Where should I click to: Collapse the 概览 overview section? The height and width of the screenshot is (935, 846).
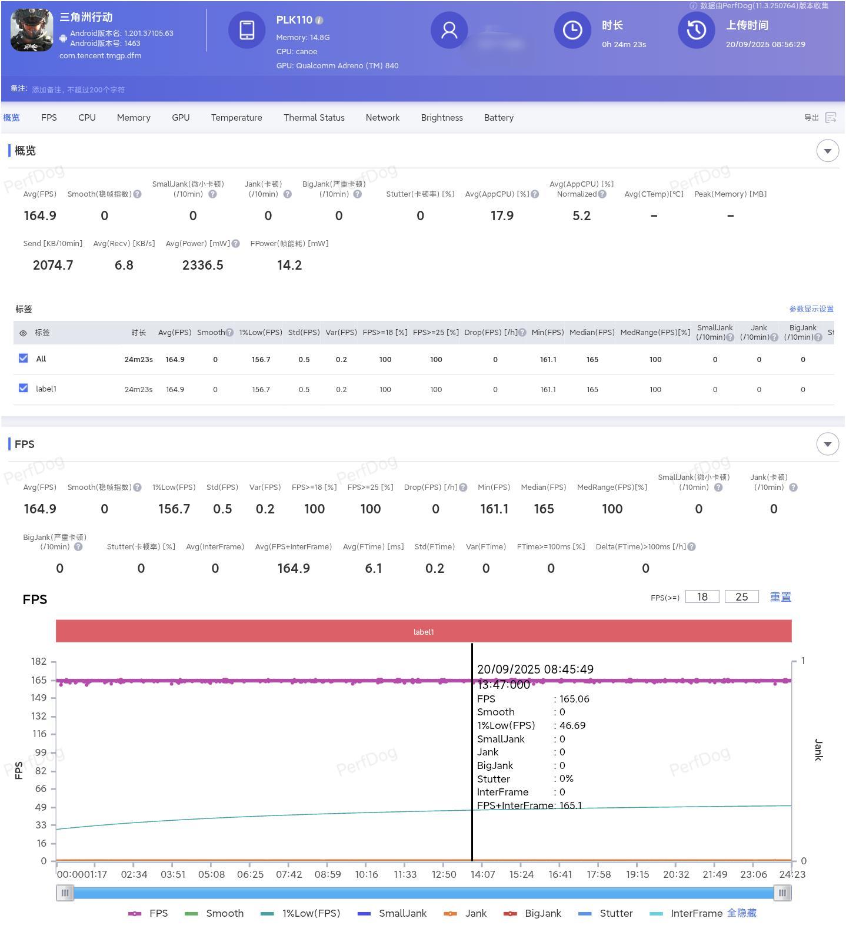(827, 151)
